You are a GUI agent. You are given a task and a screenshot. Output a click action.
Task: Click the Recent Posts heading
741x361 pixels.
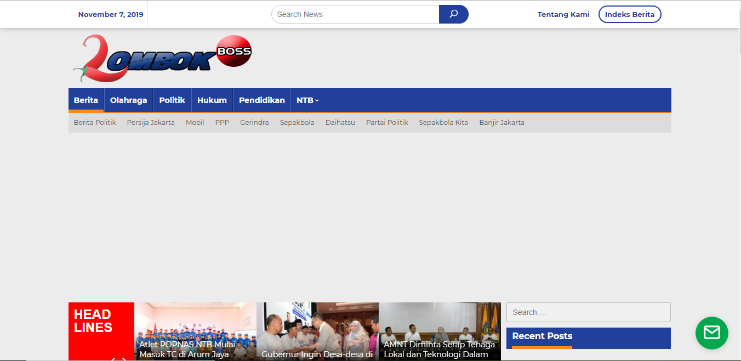tap(542, 336)
